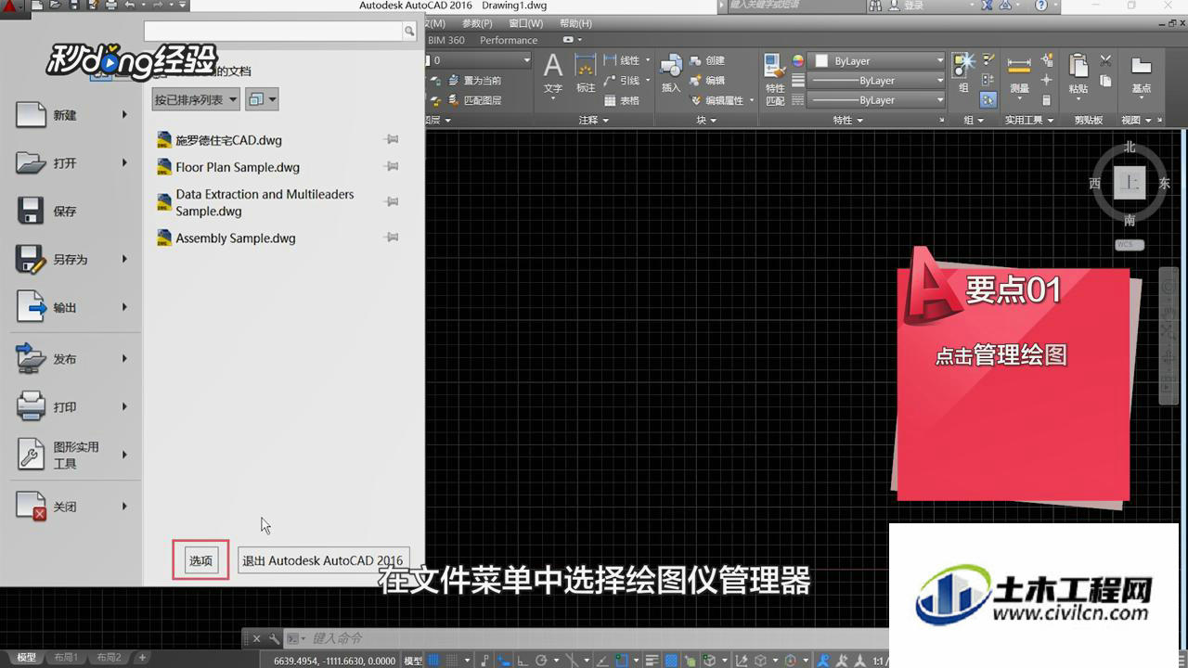Expand the 发布 (Publish) submenu arrow
The width and height of the screenshot is (1188, 668).
124,359
